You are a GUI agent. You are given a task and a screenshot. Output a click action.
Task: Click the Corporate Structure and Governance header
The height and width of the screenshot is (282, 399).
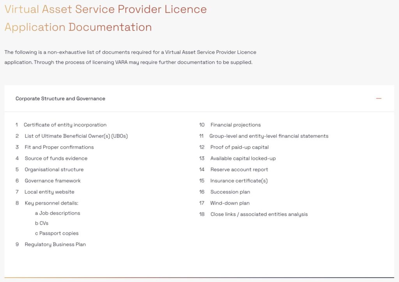(60, 99)
